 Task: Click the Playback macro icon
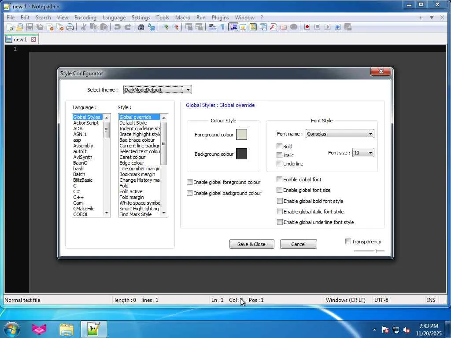click(327, 27)
